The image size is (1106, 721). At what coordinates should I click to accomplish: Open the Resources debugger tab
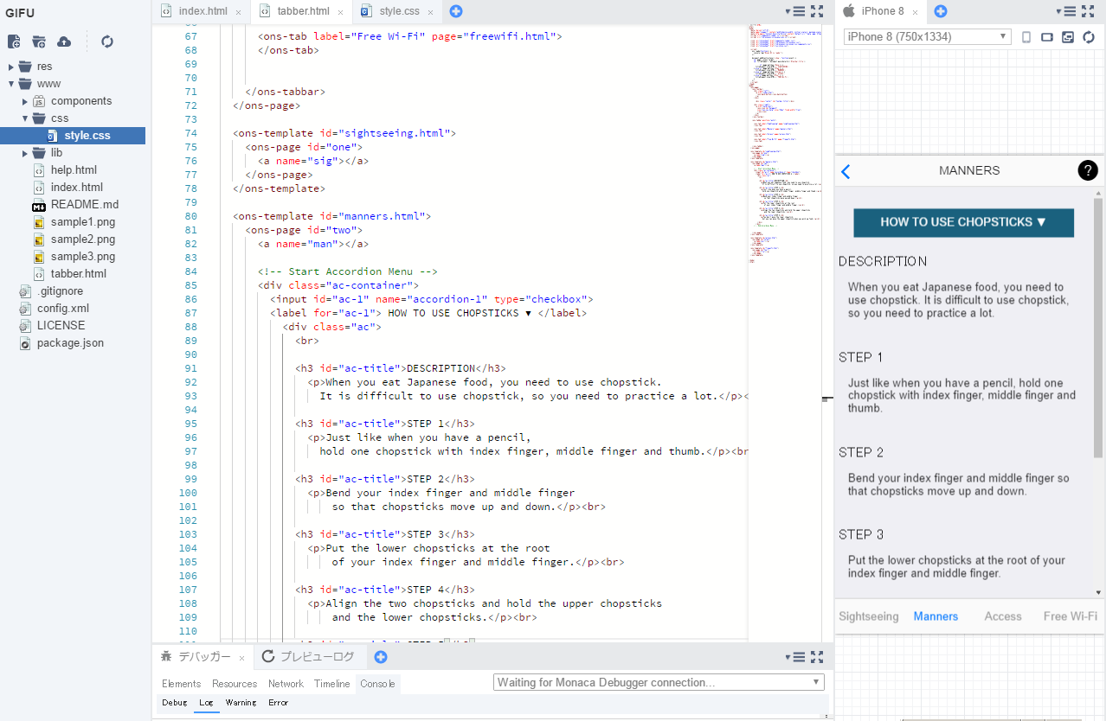coord(235,684)
